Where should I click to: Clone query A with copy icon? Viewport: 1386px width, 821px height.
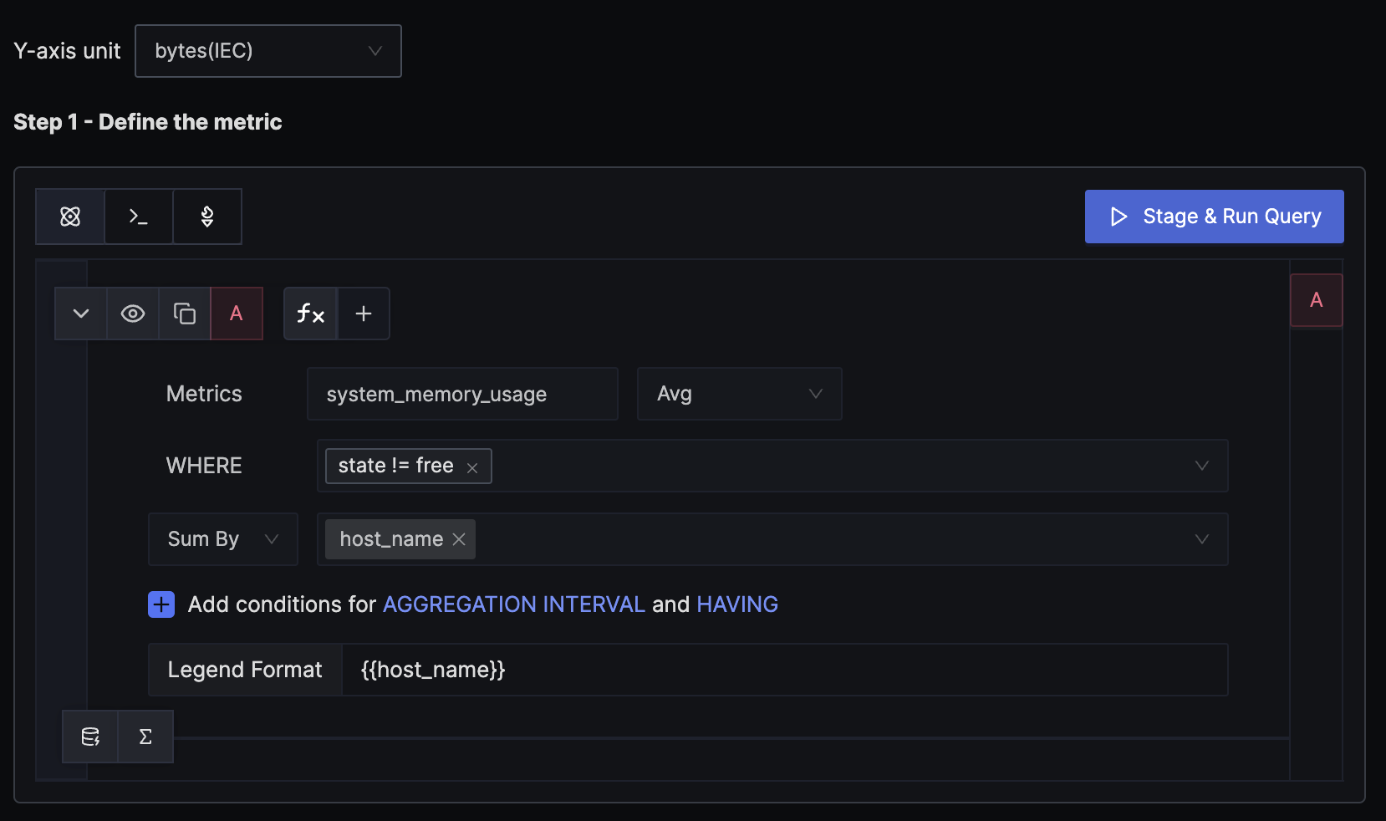(x=185, y=314)
